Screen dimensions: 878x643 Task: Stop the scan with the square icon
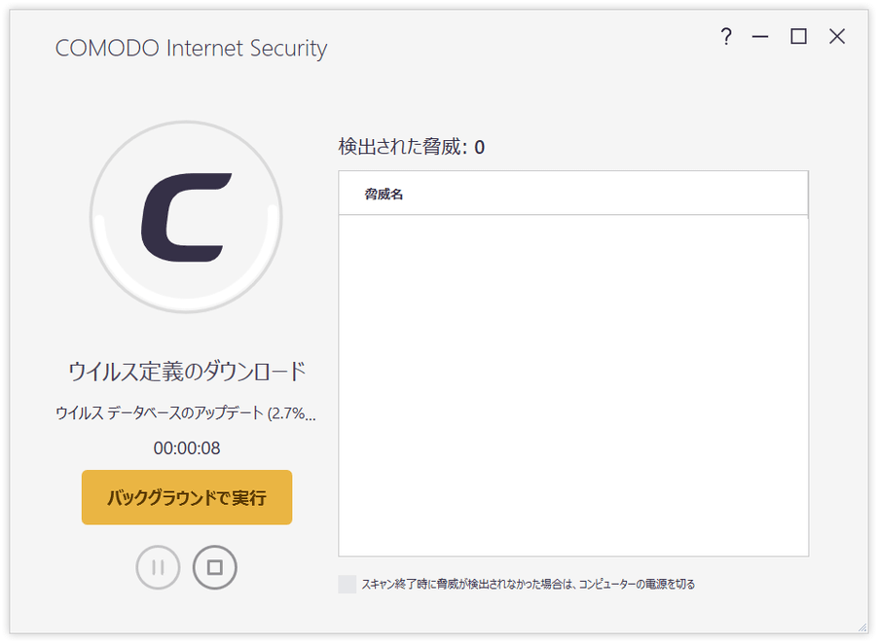214,567
